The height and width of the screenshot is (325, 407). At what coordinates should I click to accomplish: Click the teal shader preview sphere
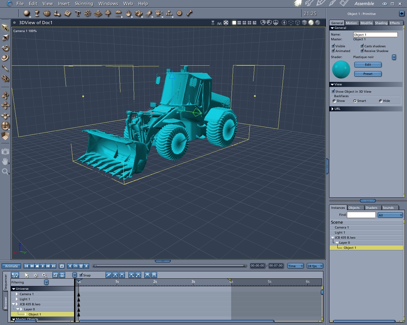(341, 70)
